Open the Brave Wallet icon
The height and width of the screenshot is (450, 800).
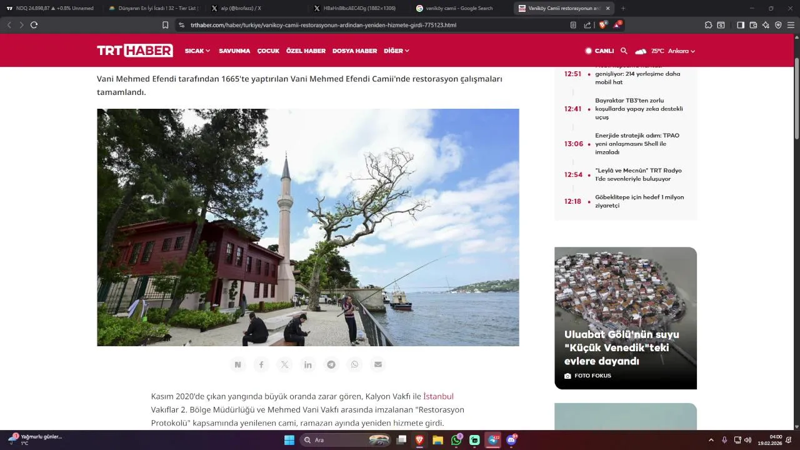point(753,25)
